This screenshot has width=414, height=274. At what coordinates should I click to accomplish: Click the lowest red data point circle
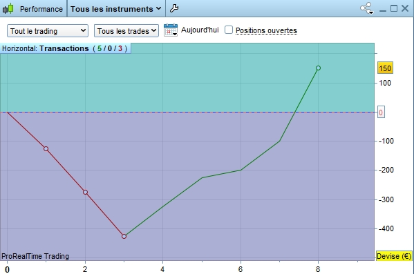coord(124,236)
